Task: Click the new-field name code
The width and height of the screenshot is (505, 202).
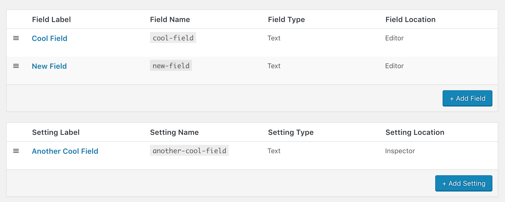Action: point(171,66)
